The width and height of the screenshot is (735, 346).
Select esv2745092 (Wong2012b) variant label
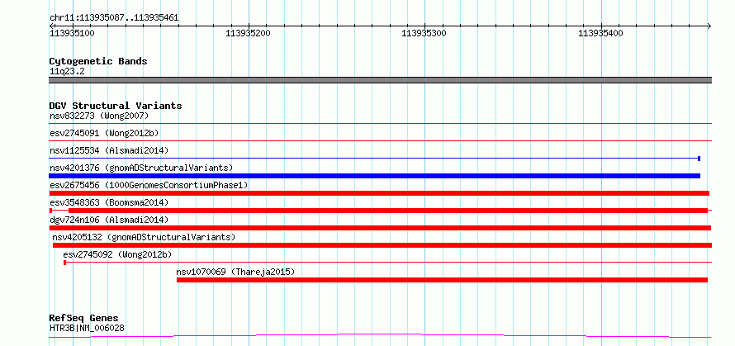click(x=117, y=254)
